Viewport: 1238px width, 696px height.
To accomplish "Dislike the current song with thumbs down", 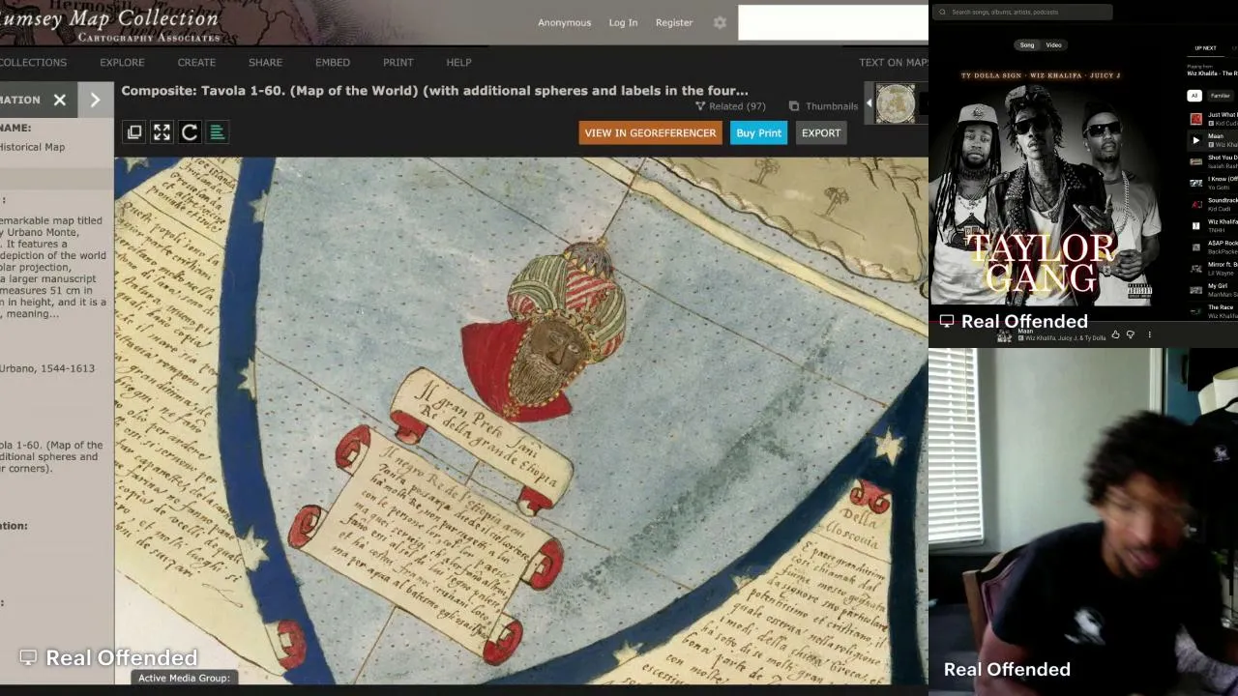I will [1130, 334].
